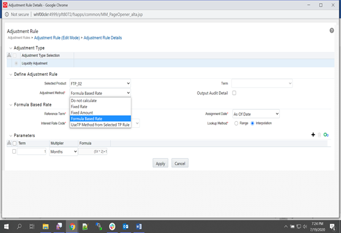The width and height of the screenshot is (341, 233).
Task: Click the Cancel button
Action: [180, 163]
